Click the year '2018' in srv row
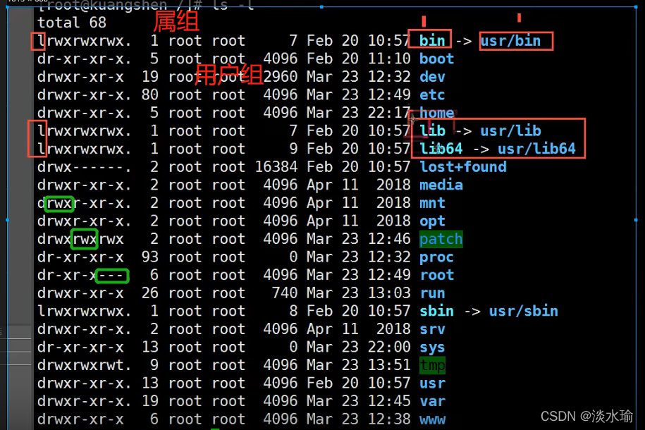The height and width of the screenshot is (430, 645). coord(393,329)
